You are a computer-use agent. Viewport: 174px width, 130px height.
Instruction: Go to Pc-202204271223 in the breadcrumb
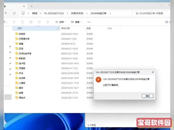[54, 13]
